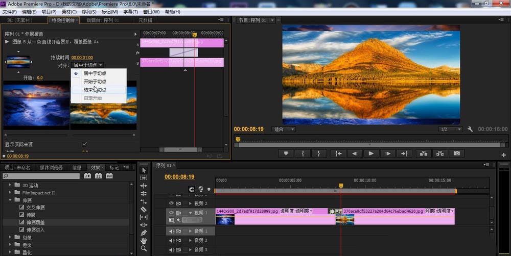
Task: Click the Add Marker button in Program monitor
Action: point(286,153)
